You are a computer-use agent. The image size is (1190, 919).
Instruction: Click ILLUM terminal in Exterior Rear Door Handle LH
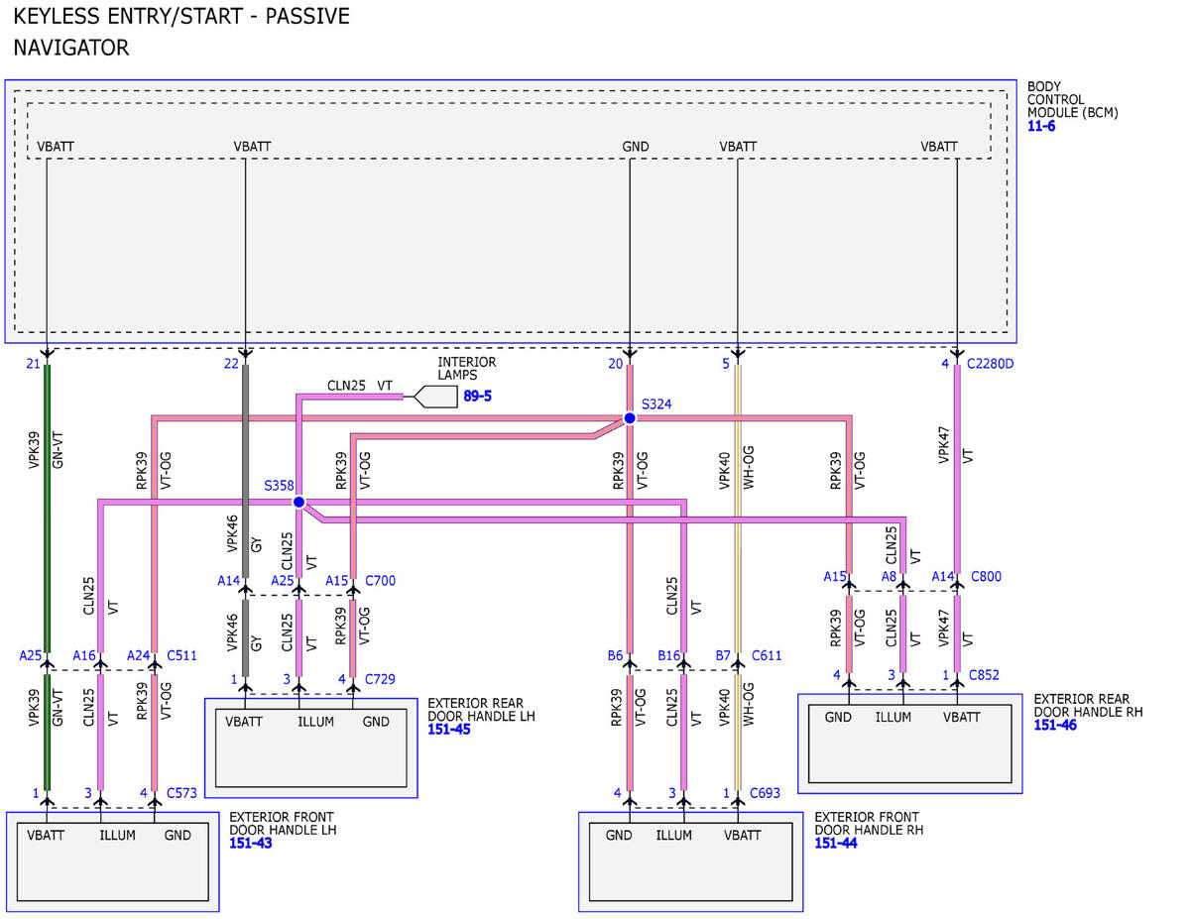[315, 722]
